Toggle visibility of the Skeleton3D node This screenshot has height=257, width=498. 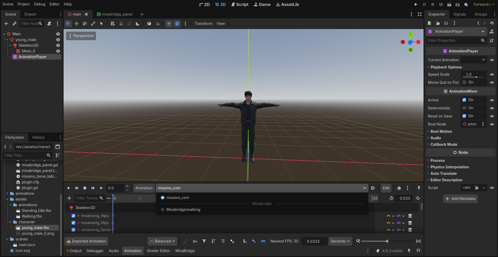point(58,45)
